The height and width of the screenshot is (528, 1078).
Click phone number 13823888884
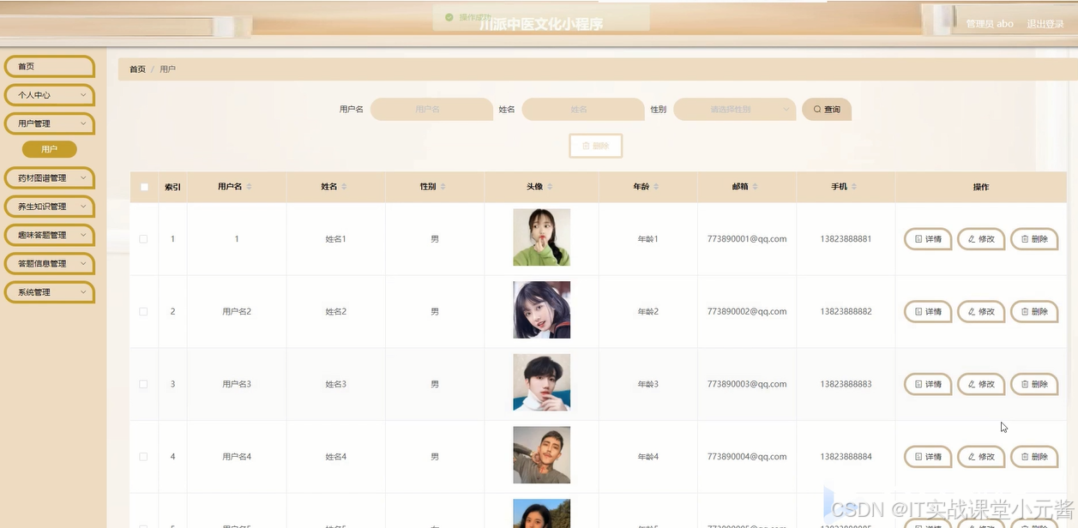click(846, 457)
